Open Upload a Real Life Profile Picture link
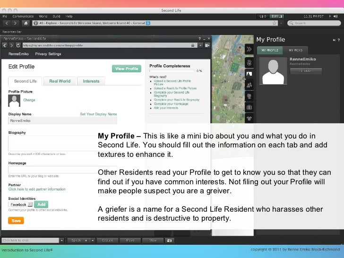 pos(175,88)
